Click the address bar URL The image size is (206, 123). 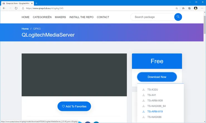45,8
